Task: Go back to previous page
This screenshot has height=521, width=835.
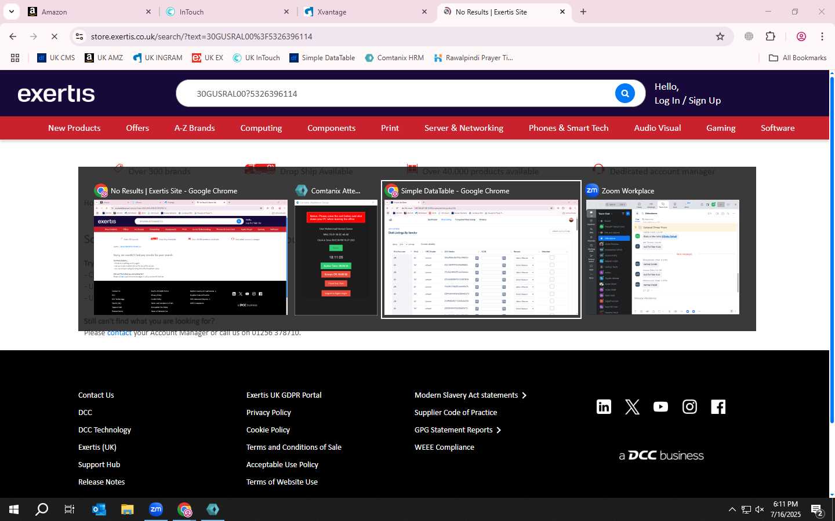Action: [x=13, y=36]
